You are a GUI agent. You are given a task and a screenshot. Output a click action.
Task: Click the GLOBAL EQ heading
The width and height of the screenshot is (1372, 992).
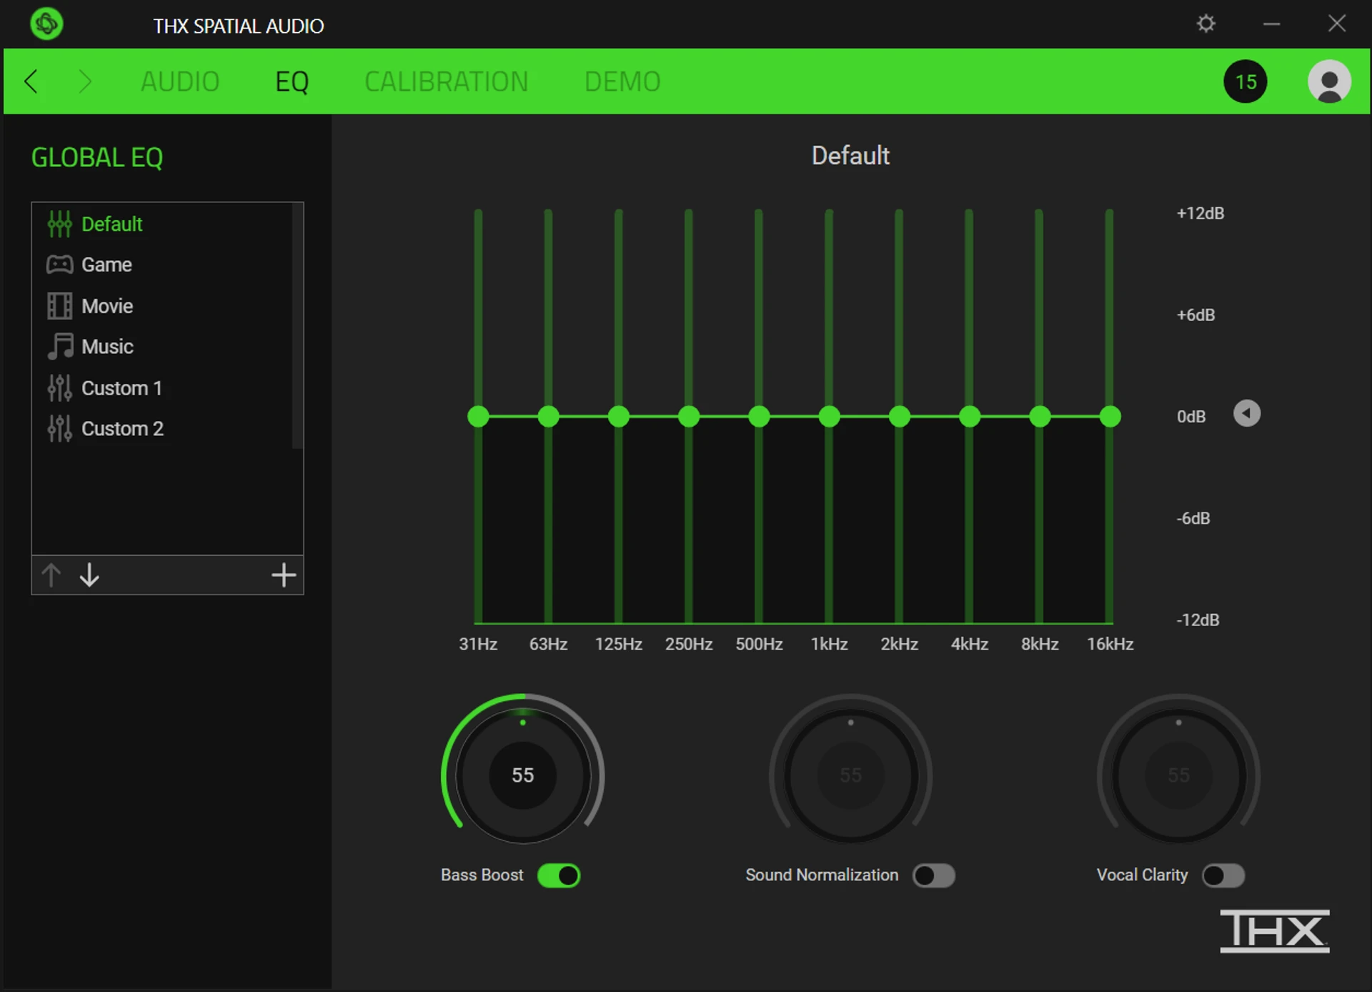97,157
